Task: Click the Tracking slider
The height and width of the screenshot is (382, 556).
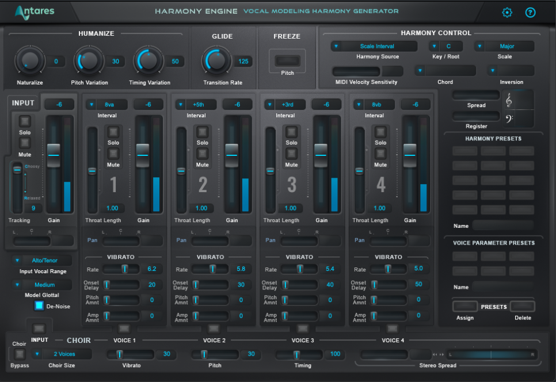Action: [x=17, y=188]
